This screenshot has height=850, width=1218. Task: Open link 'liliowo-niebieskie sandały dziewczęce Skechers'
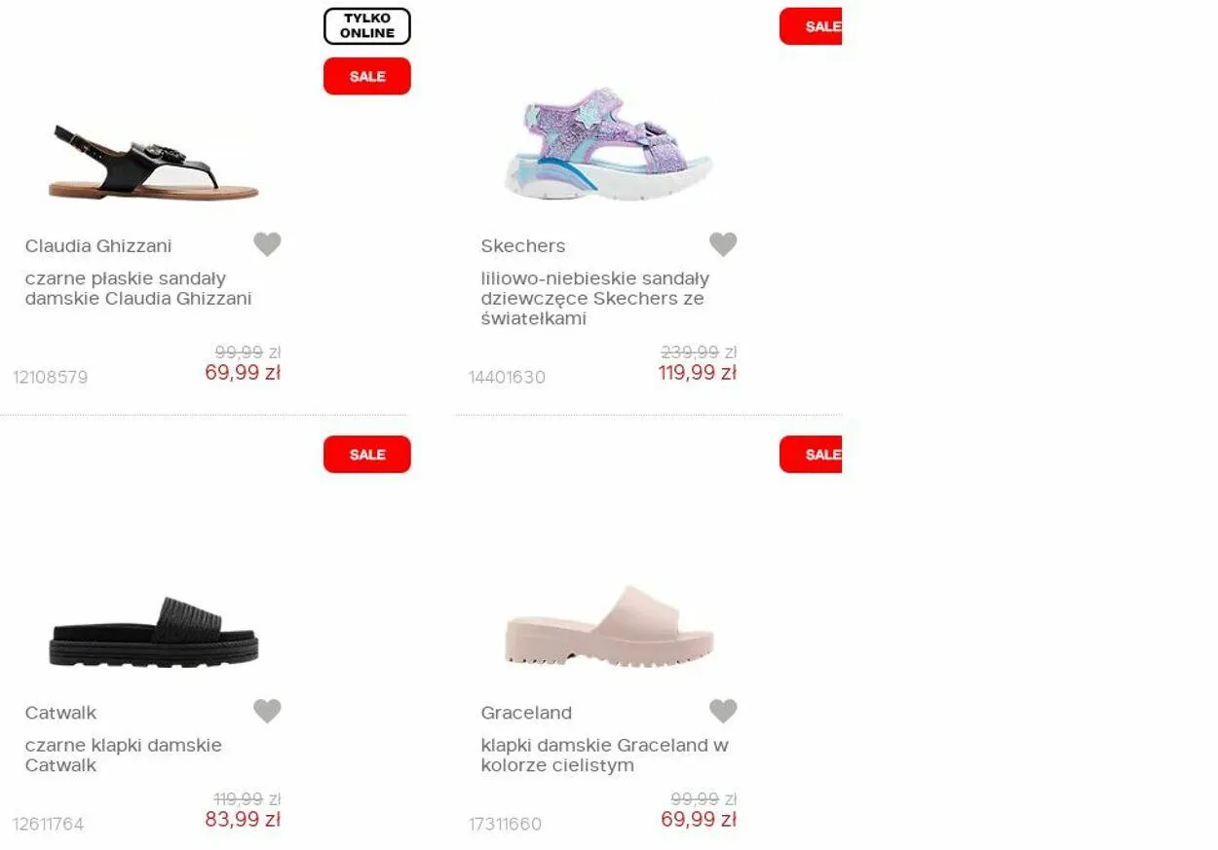pos(595,298)
